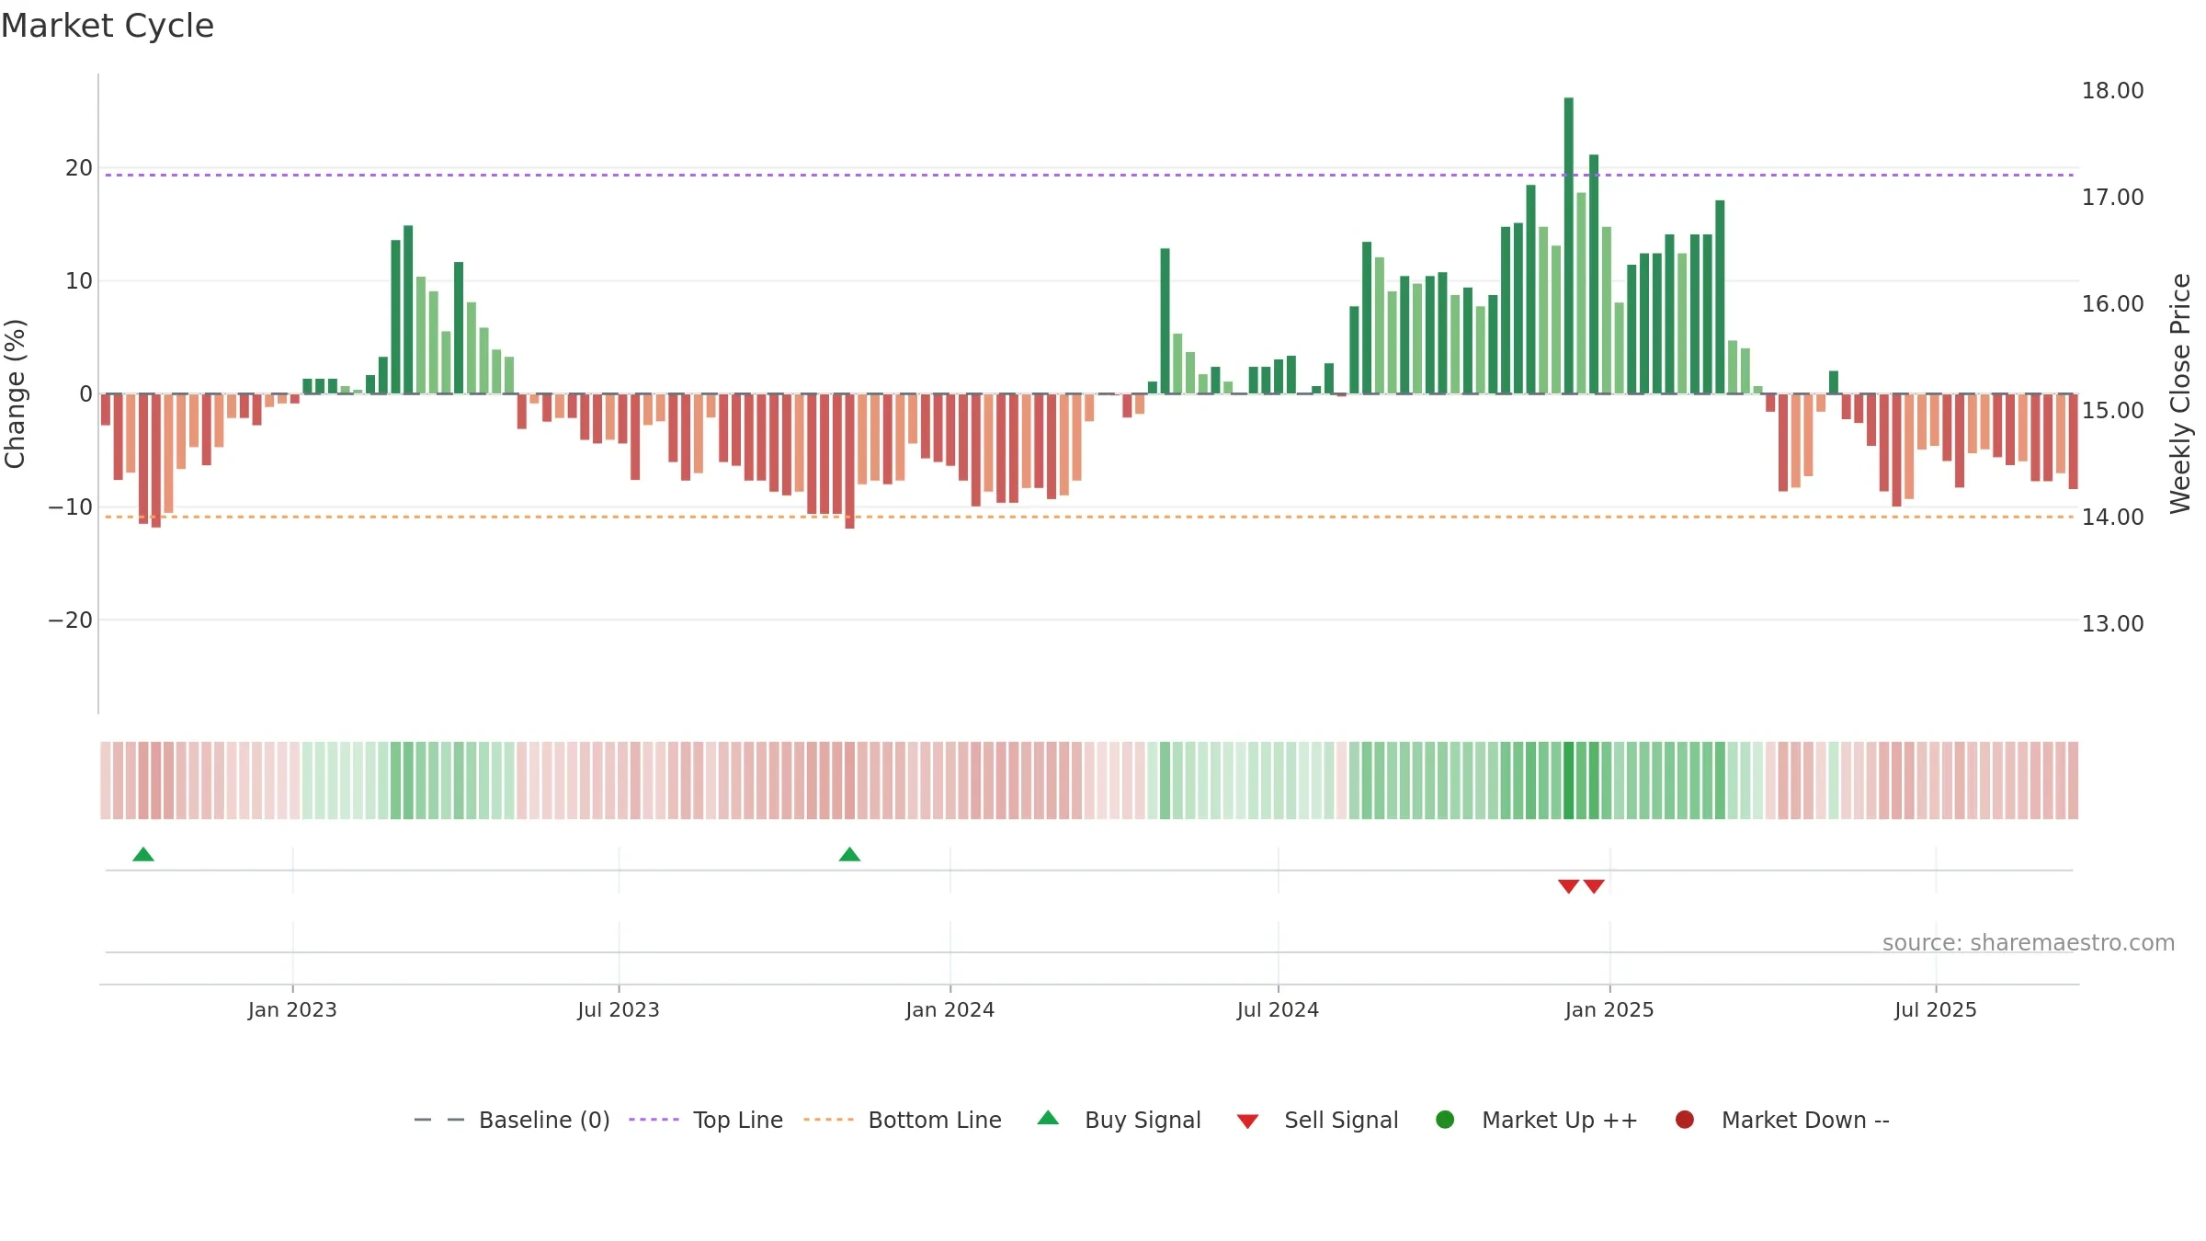Toggle the Market Up ++ legend item

(1537, 1120)
